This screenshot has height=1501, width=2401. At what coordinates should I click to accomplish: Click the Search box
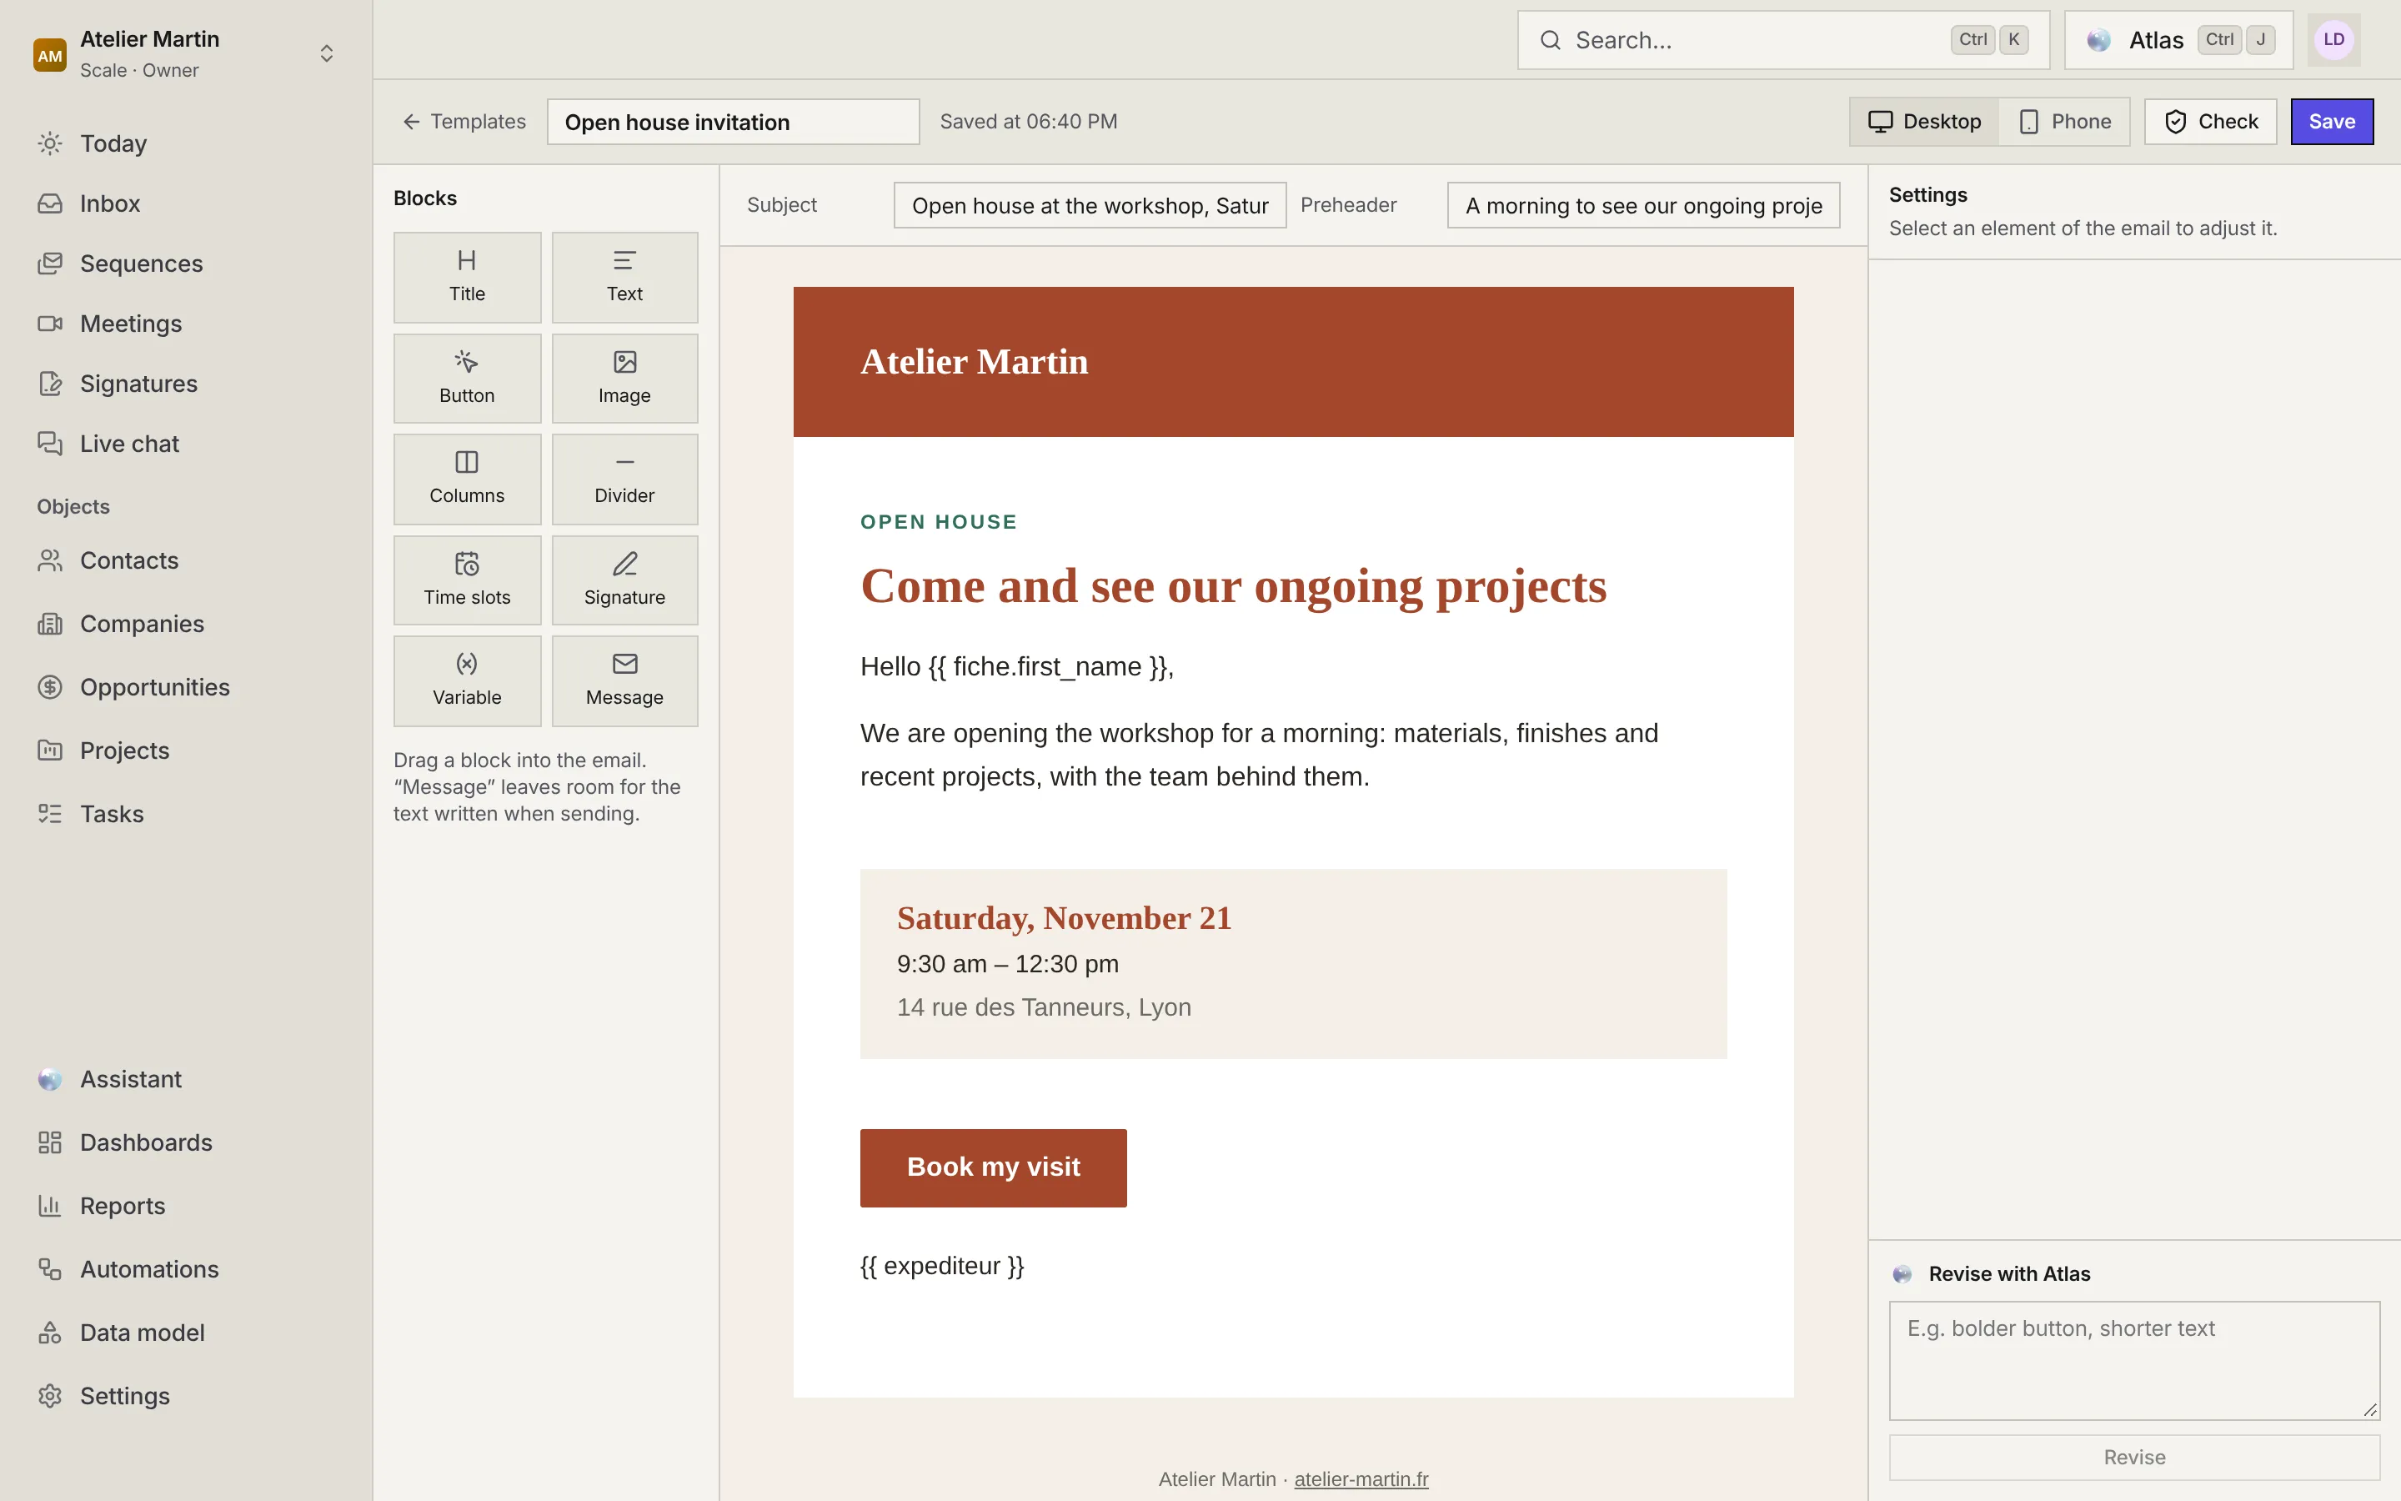pyautogui.click(x=1783, y=40)
